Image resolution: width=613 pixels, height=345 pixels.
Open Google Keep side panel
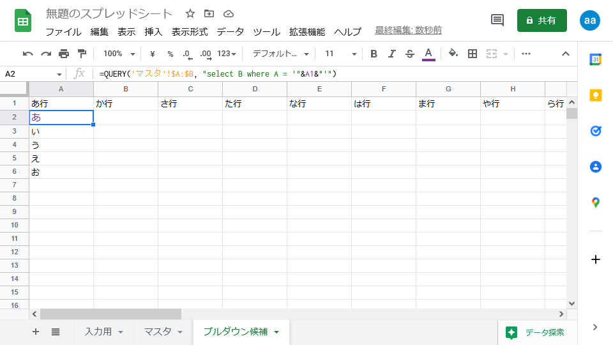coord(595,95)
